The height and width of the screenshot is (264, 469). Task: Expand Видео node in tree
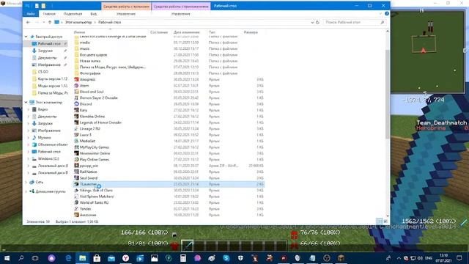[29, 109]
